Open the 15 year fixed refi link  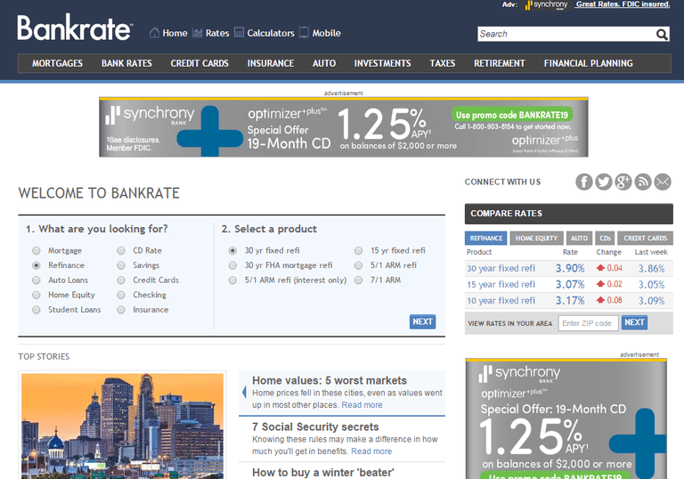[x=501, y=284]
